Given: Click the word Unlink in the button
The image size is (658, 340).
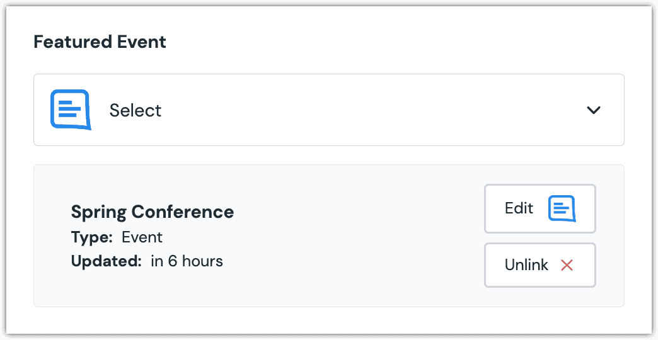Looking at the screenshot, I should pyautogui.click(x=527, y=265).
